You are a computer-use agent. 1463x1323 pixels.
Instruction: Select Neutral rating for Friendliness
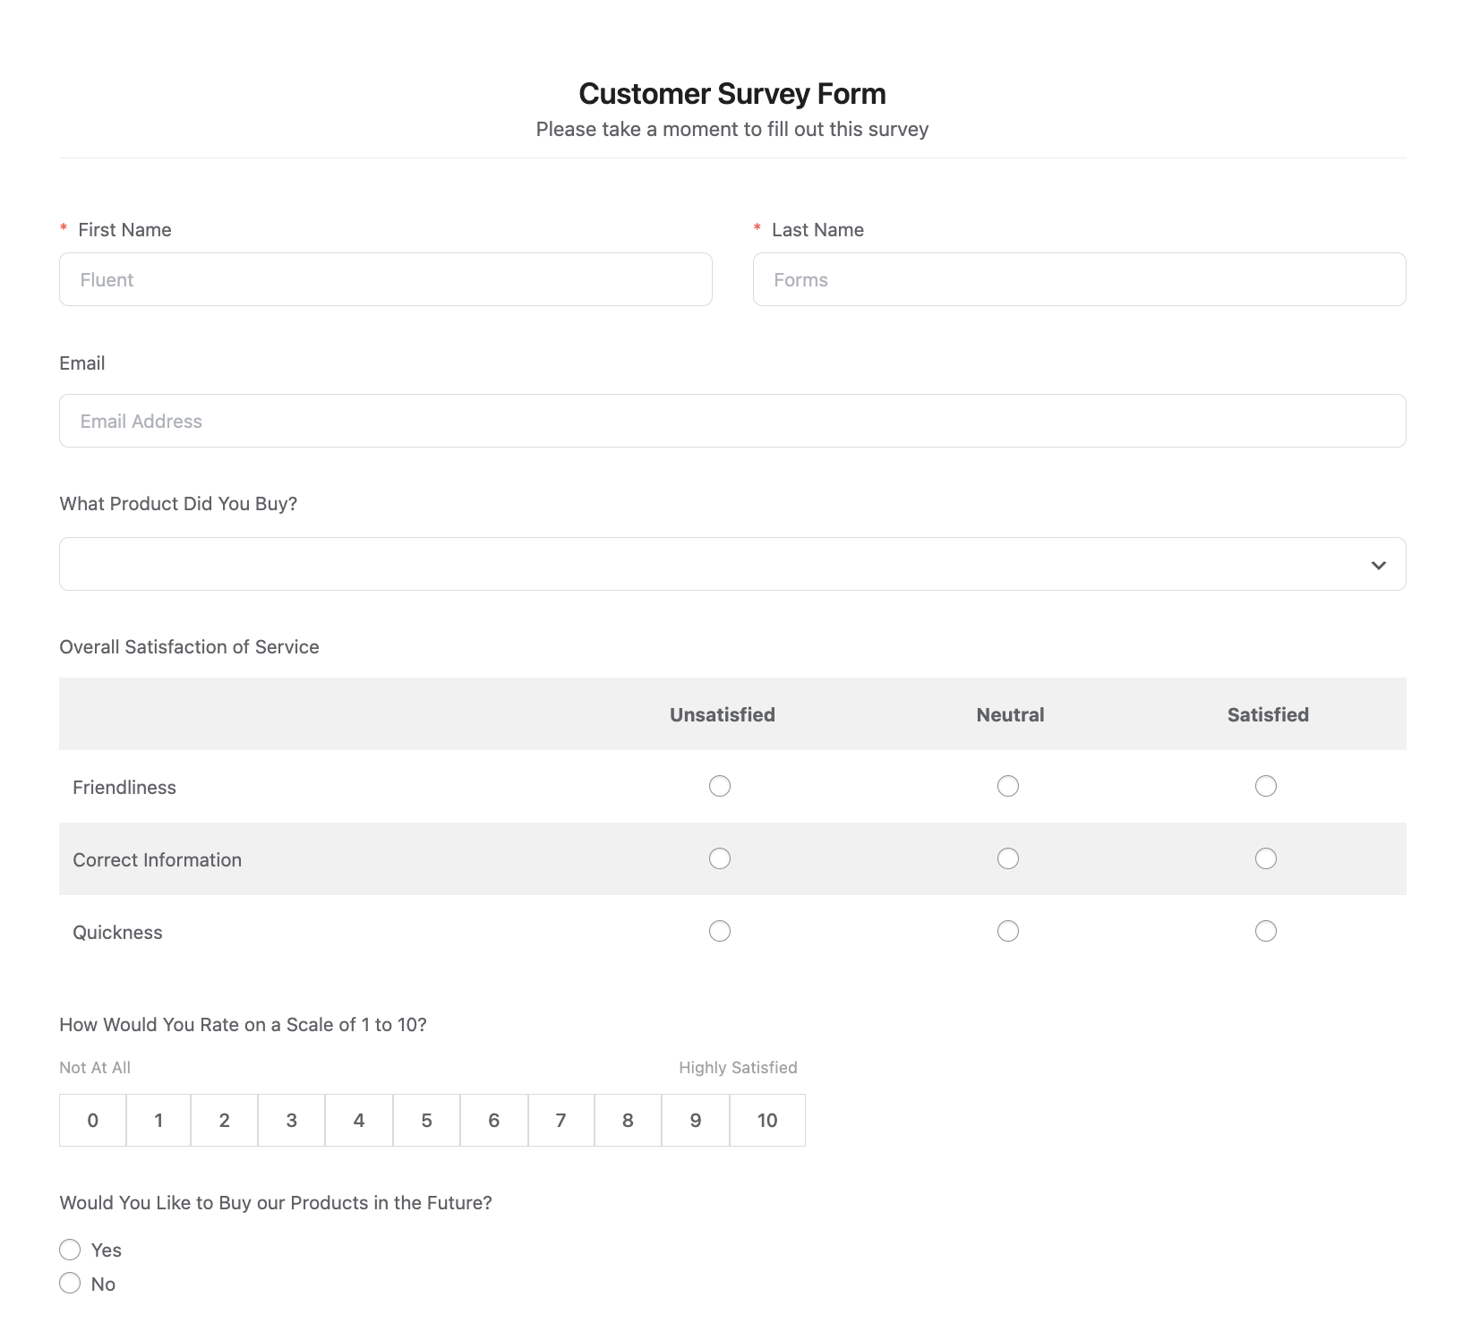[1008, 786]
